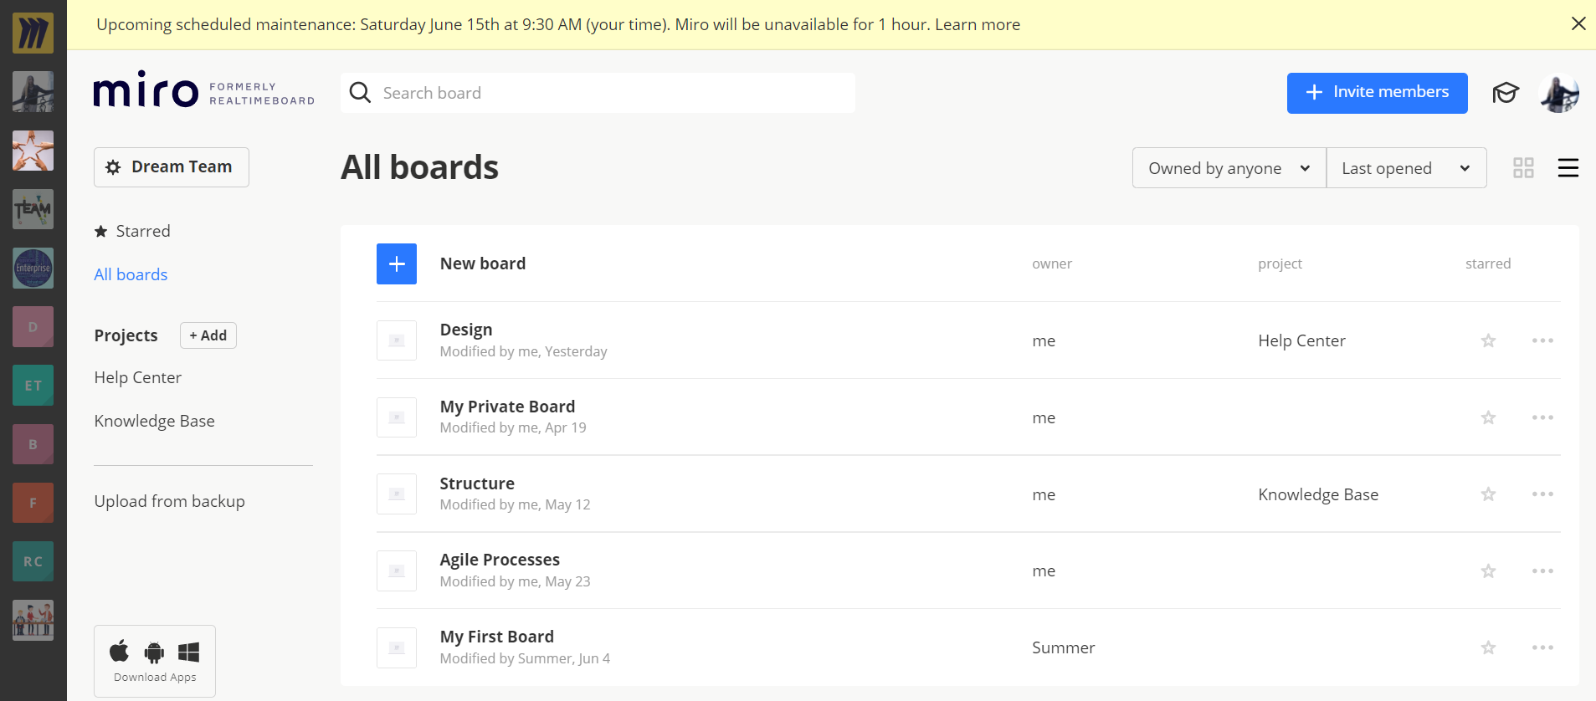Star the Design board
This screenshot has height=701, width=1596.
click(1488, 340)
